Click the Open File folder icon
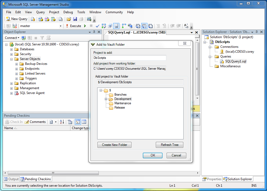The image size is (267, 191). pyautogui.click(x=69, y=19)
